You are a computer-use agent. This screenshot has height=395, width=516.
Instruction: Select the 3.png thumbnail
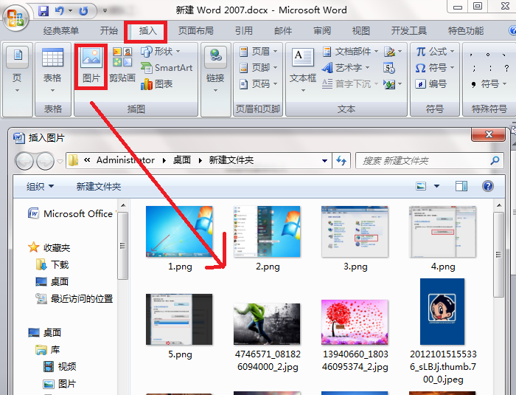355,231
